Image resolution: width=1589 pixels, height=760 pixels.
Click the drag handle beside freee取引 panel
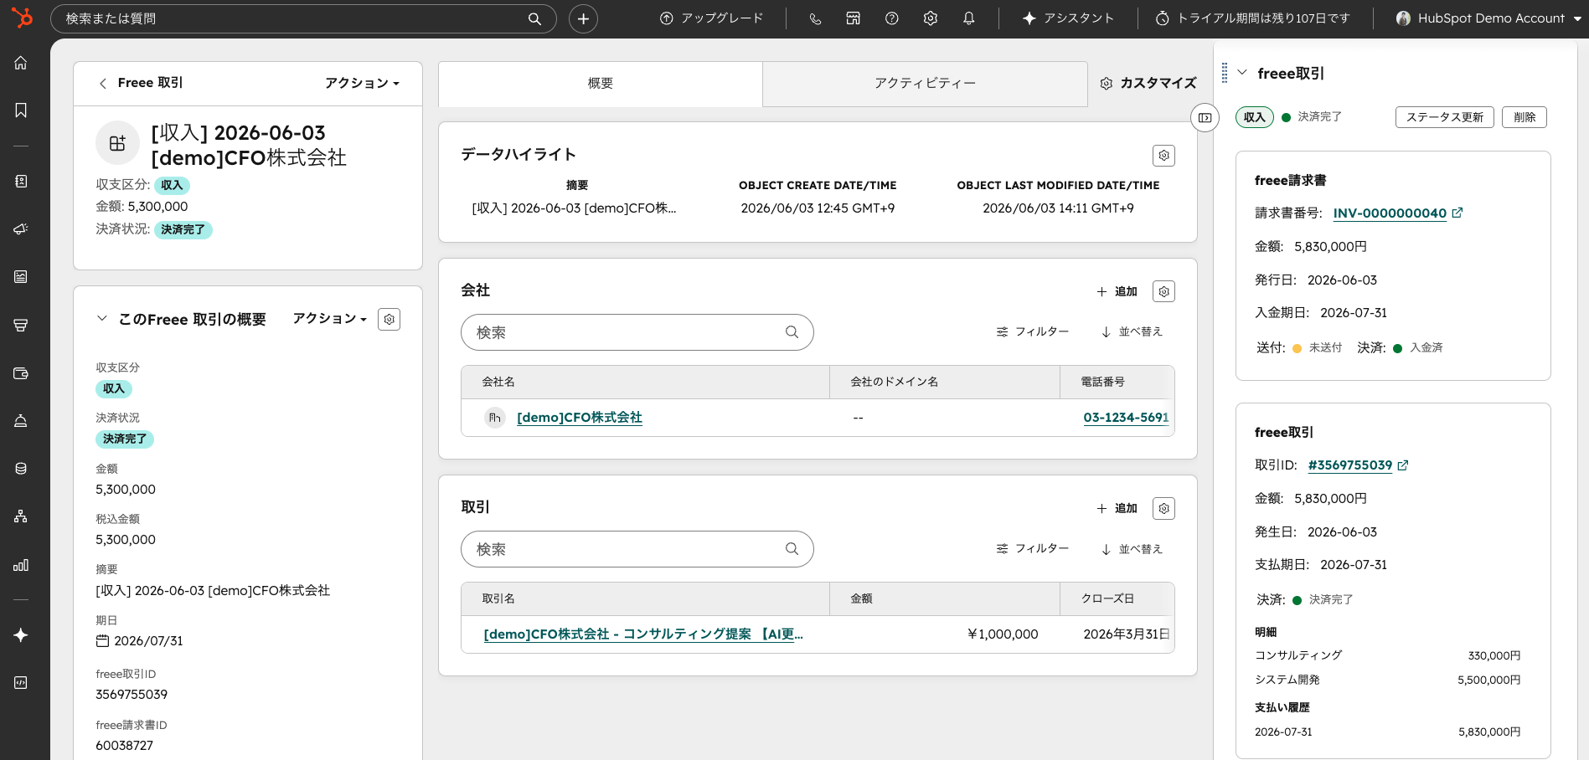click(x=1225, y=73)
